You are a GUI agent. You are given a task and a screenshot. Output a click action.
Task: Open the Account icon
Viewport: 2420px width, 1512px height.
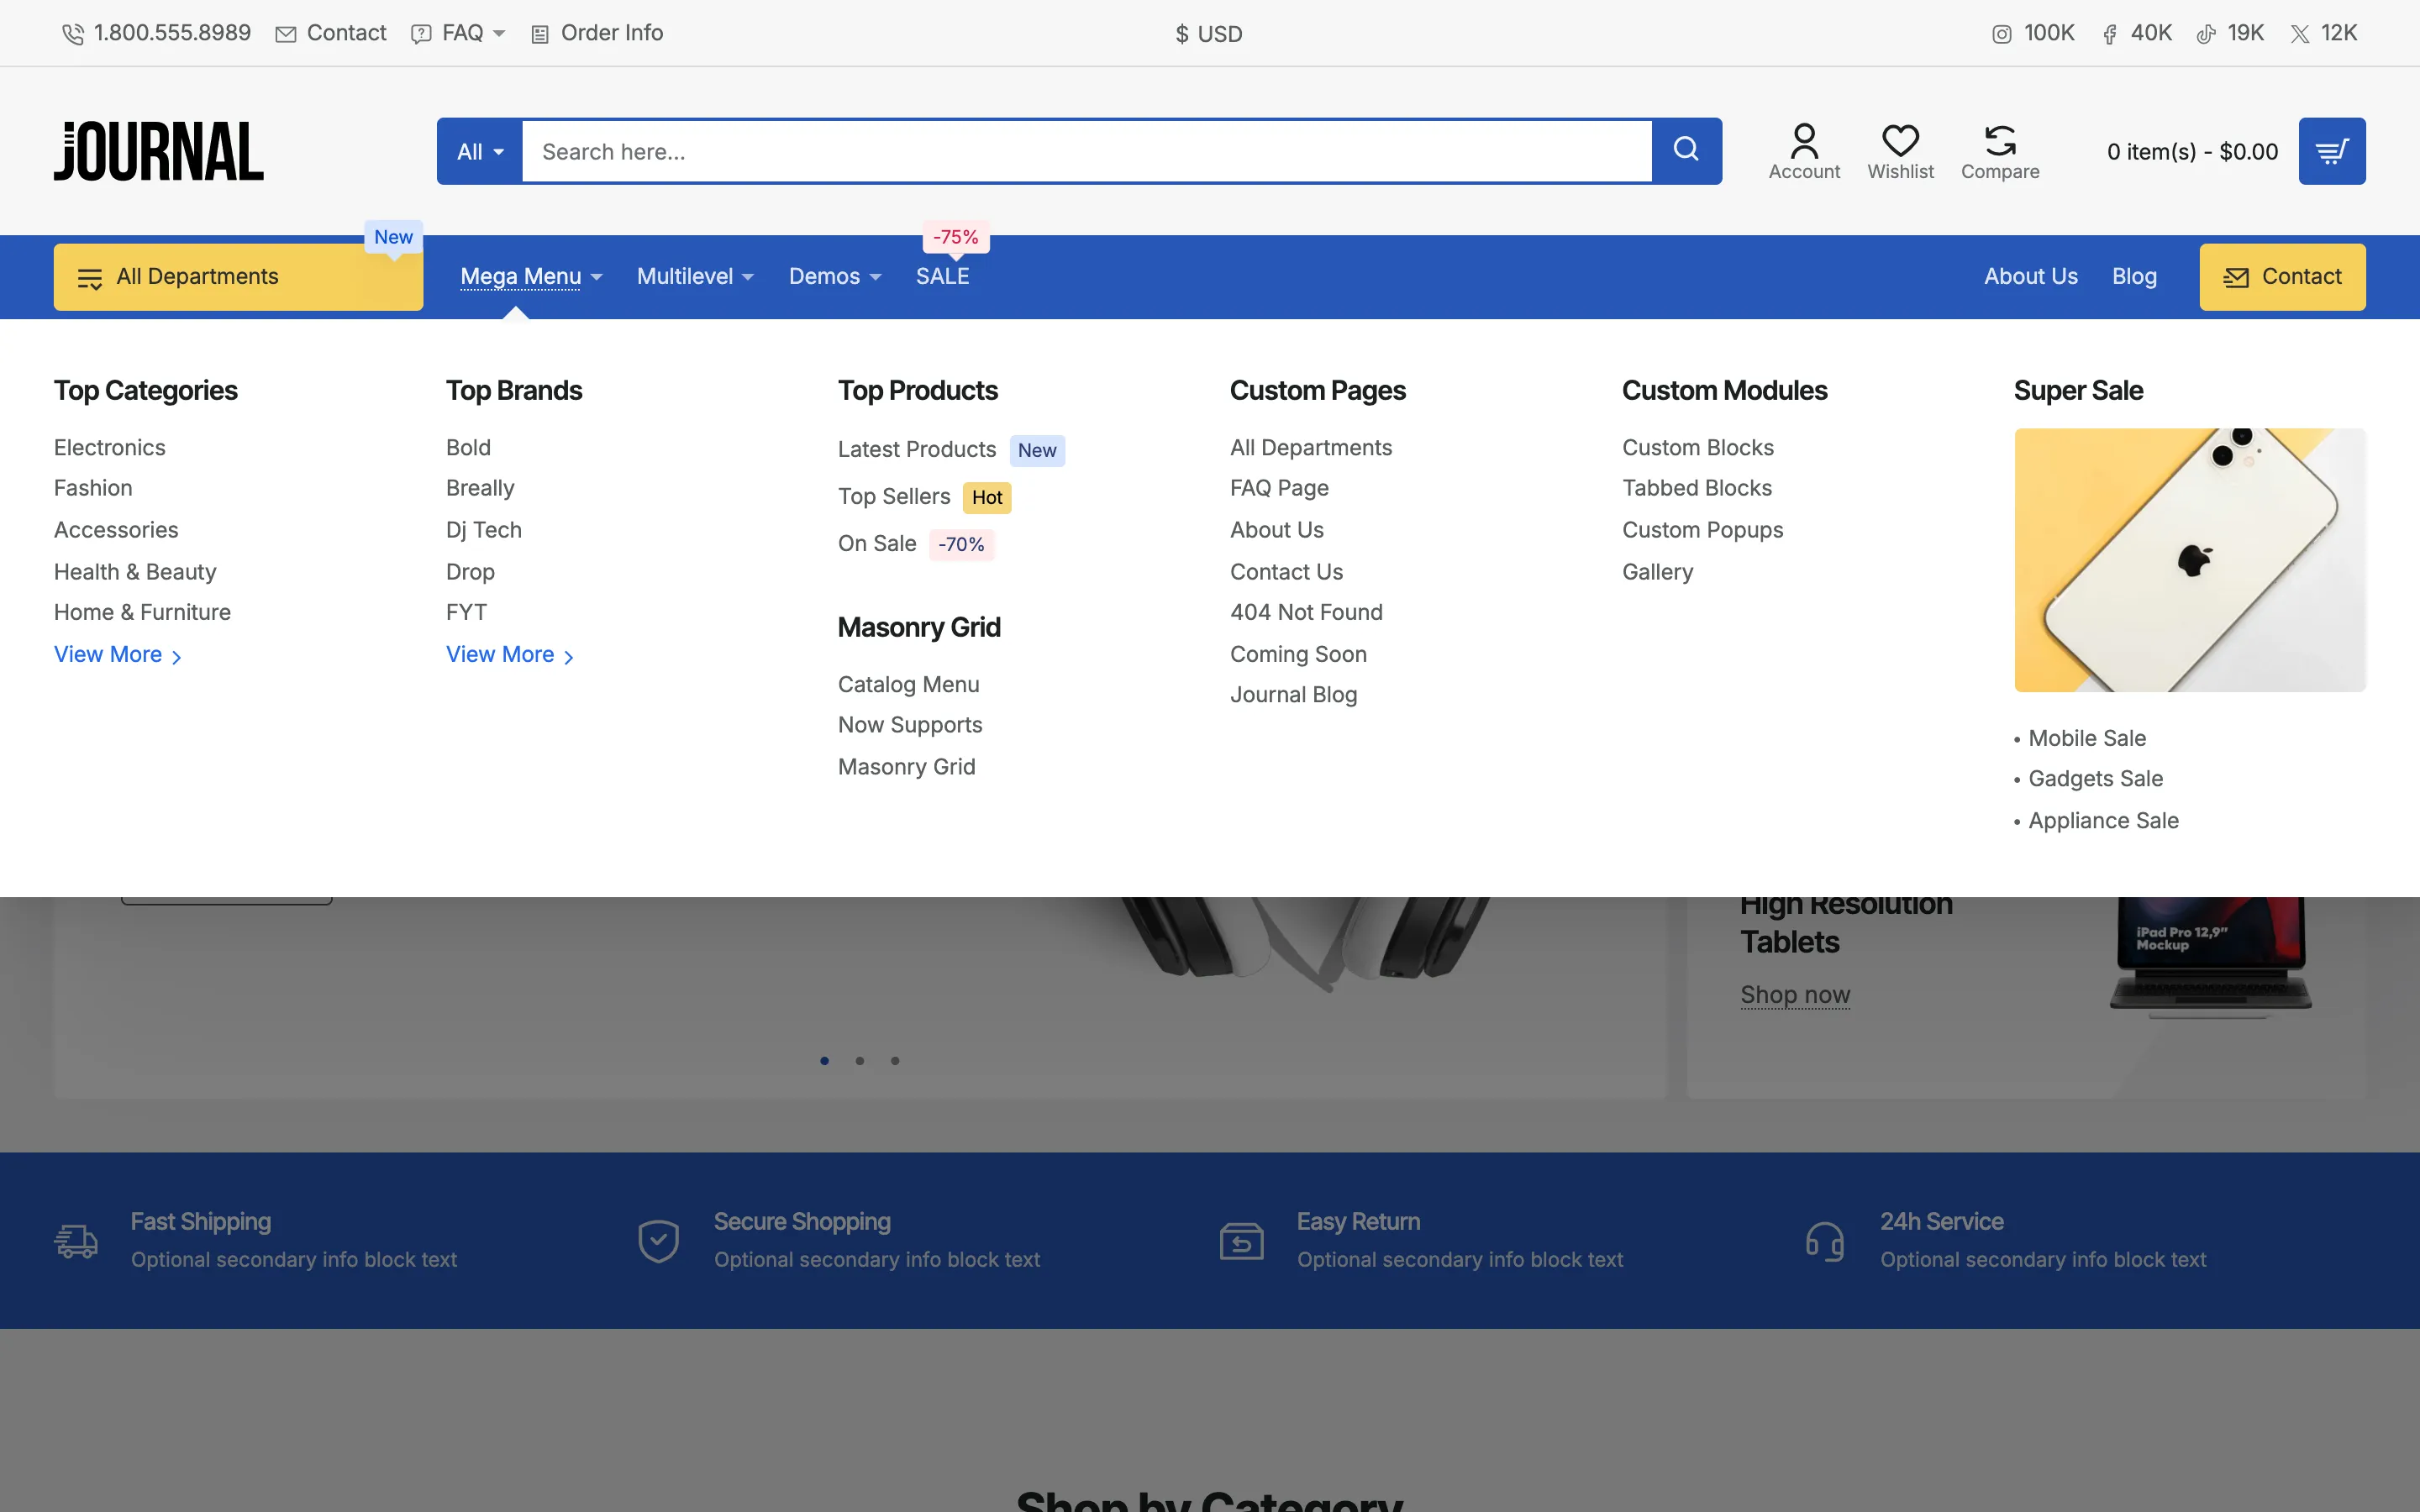pyautogui.click(x=1804, y=151)
